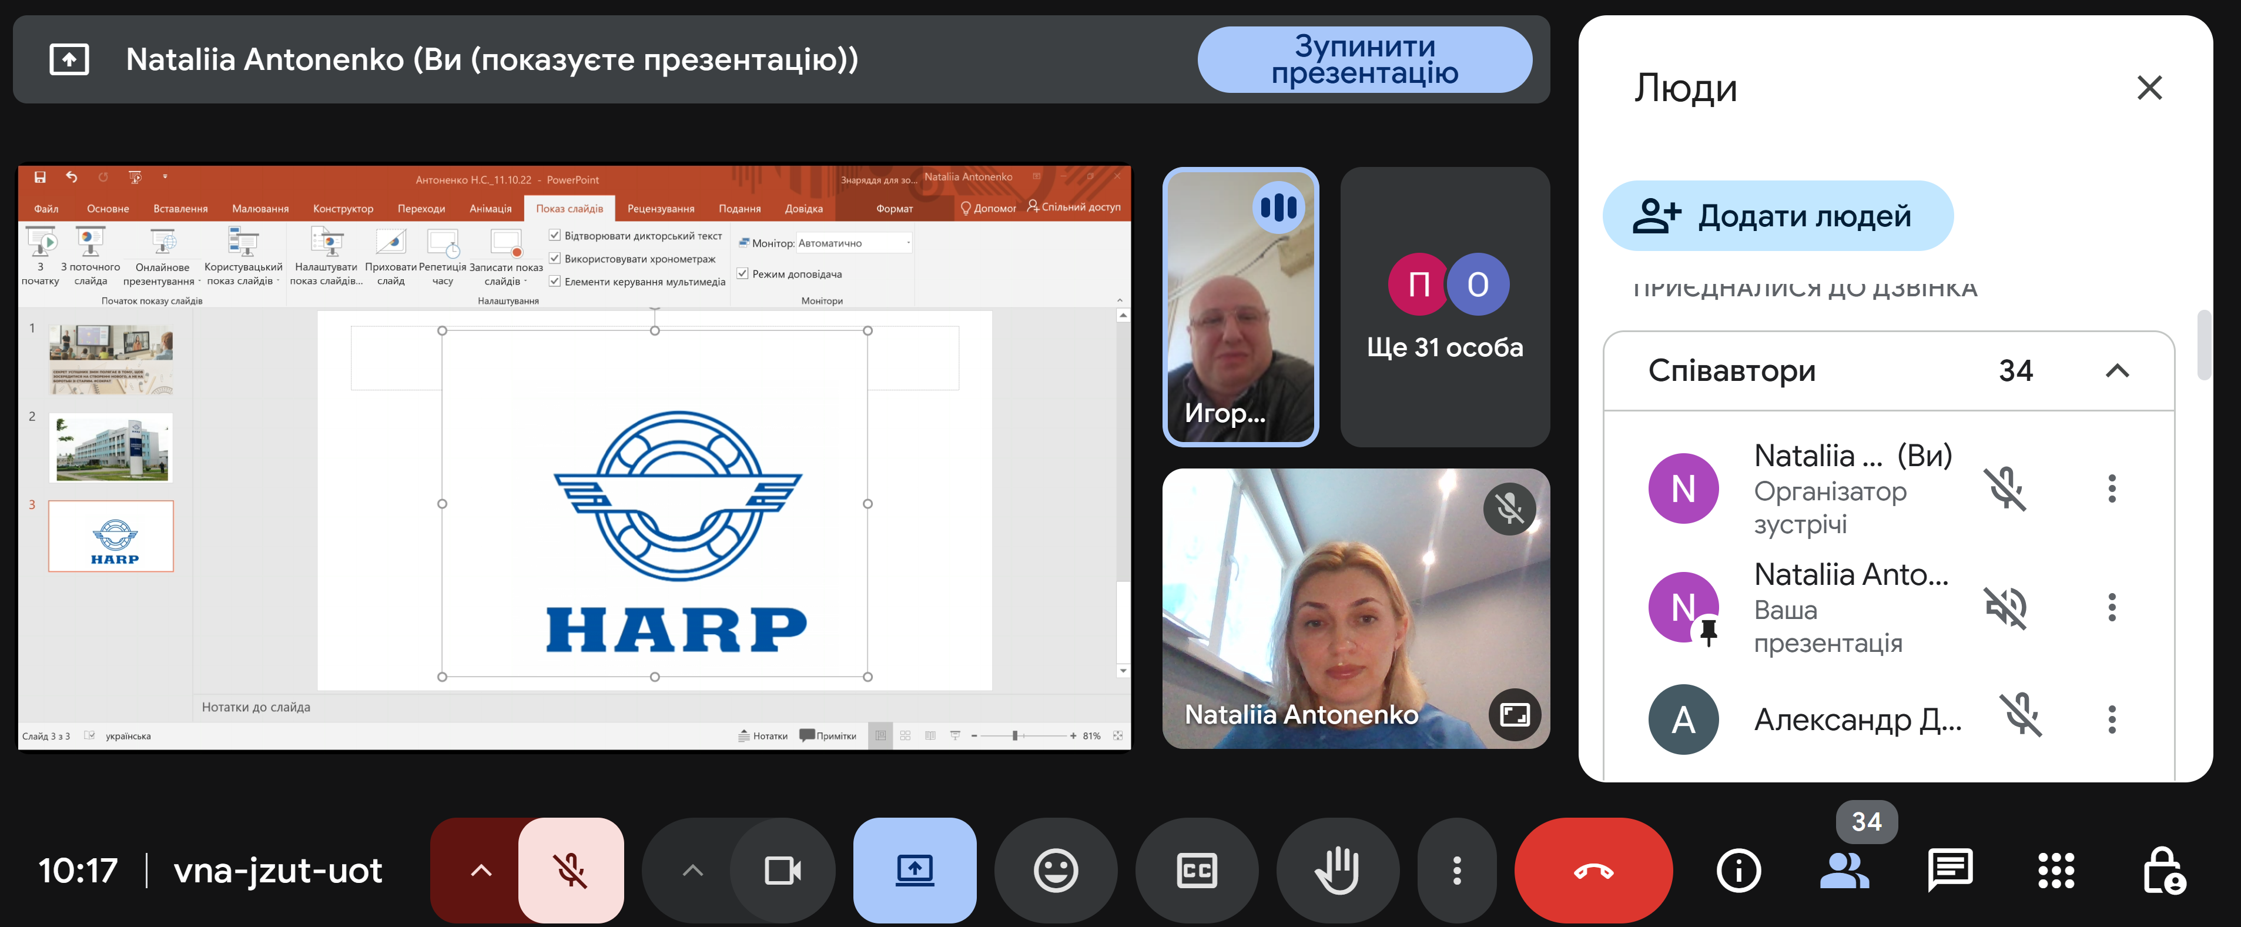The width and height of the screenshot is (2241, 927).
Task: Uncheck Режим доповідача checkbox
Action: [x=742, y=273]
